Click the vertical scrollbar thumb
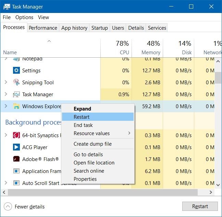The width and height of the screenshot is (222, 217). (218, 78)
